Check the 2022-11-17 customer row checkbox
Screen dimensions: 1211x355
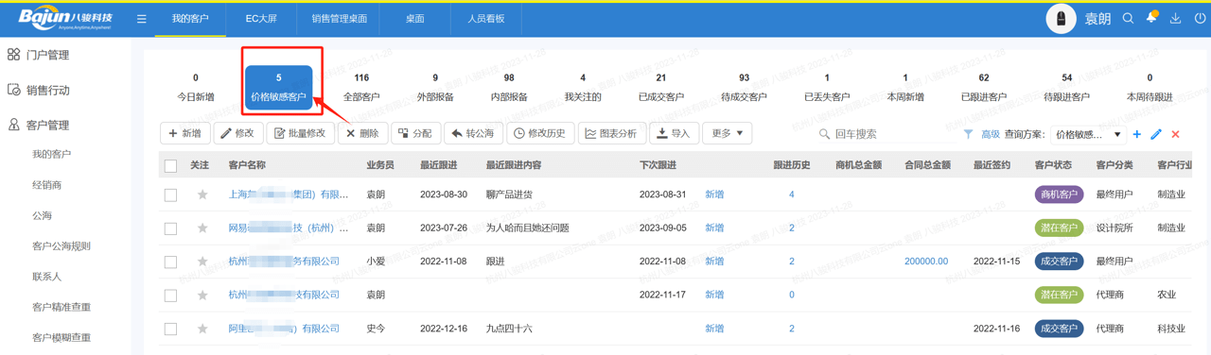coord(170,296)
